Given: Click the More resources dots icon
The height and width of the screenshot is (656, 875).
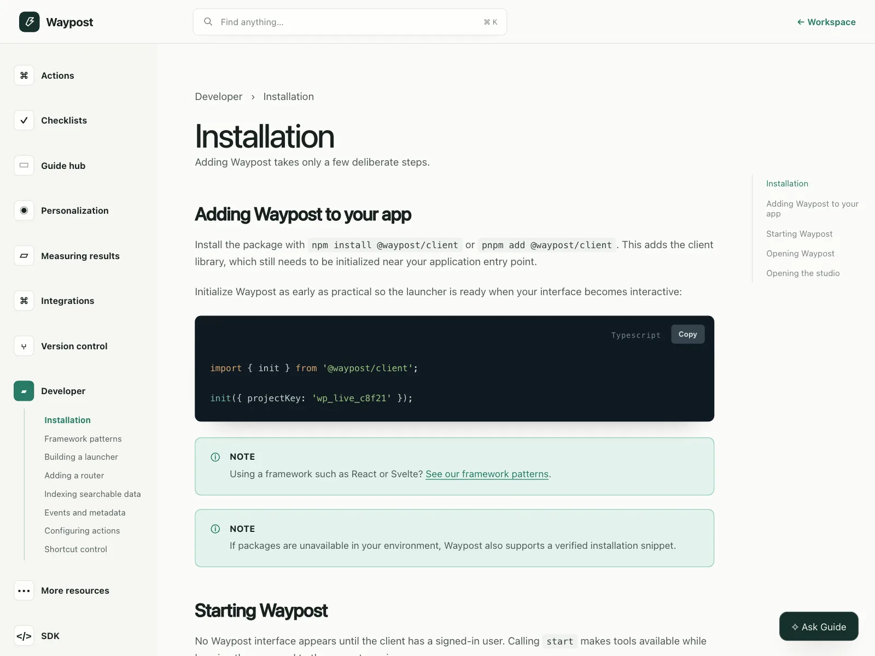Looking at the screenshot, I should (24, 590).
